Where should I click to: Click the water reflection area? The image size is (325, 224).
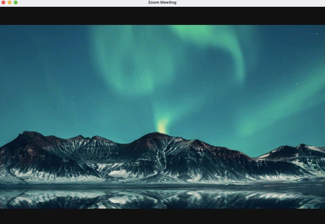[x=162, y=200]
